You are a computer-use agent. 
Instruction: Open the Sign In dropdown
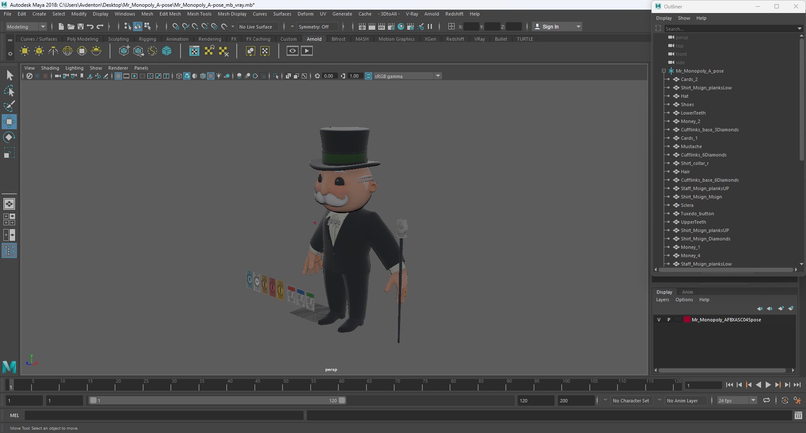pyautogui.click(x=557, y=26)
